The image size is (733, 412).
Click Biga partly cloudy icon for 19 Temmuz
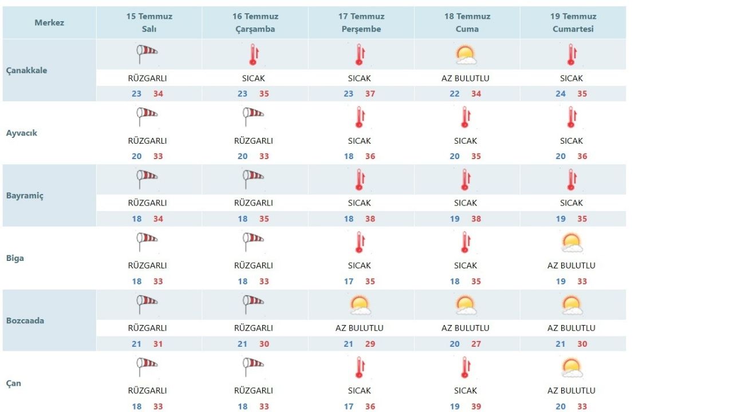coord(572,243)
